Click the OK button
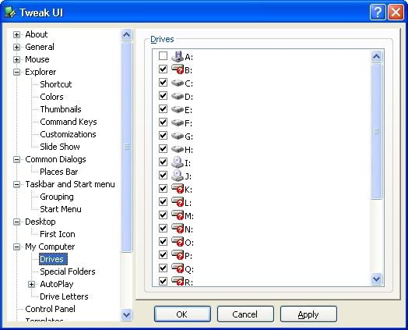 pyautogui.click(x=182, y=314)
